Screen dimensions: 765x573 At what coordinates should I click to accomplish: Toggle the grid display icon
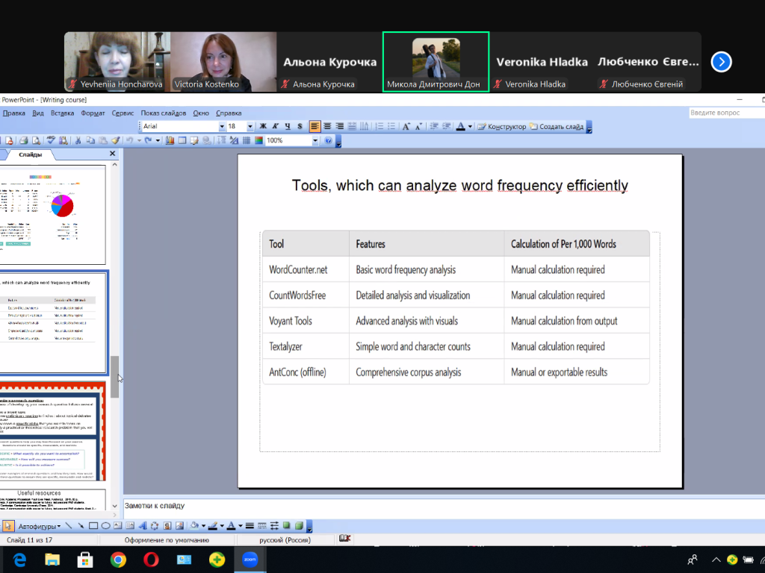(247, 141)
